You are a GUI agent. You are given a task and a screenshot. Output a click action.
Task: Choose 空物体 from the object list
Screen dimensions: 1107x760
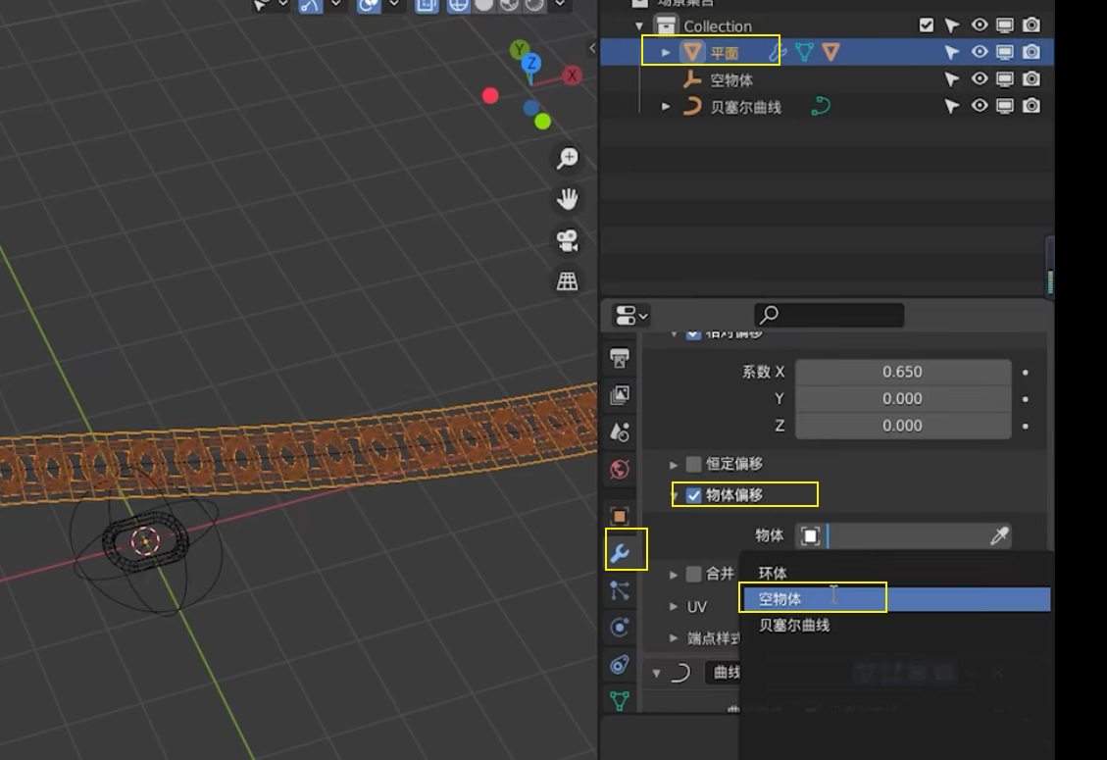pyautogui.click(x=895, y=599)
